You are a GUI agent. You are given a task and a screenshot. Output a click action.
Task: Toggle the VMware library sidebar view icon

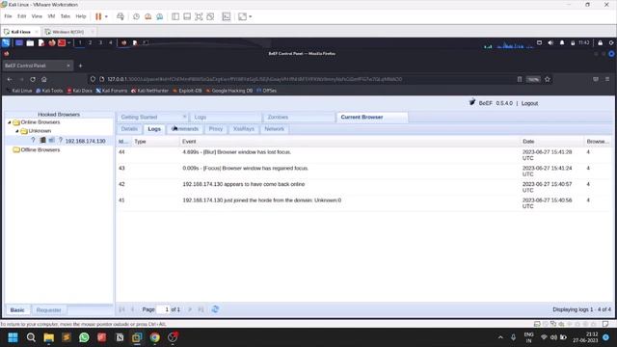(x=175, y=16)
